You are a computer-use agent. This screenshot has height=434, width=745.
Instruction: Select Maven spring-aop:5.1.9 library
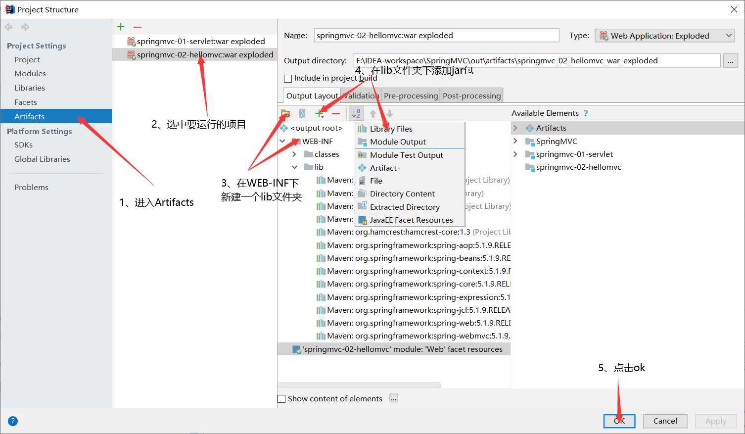pos(413,245)
